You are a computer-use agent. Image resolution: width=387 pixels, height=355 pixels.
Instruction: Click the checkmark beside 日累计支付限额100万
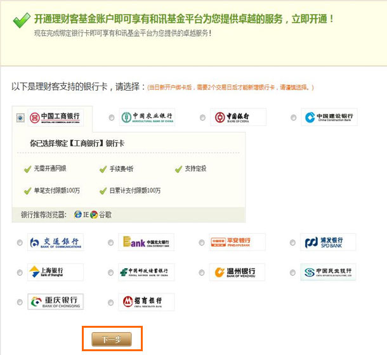103,191
